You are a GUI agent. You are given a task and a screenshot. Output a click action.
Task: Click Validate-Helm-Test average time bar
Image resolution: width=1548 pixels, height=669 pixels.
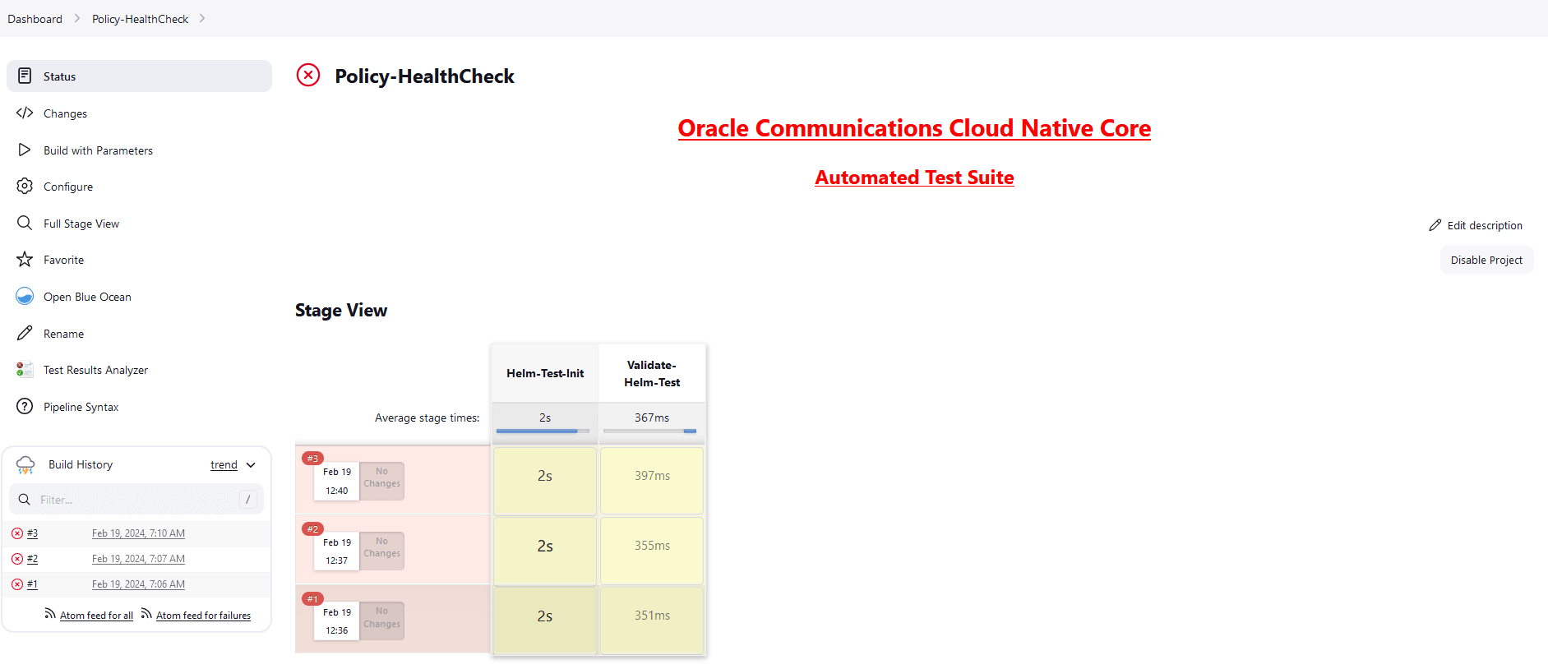649,431
